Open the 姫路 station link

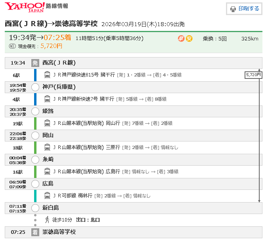coord(48,111)
